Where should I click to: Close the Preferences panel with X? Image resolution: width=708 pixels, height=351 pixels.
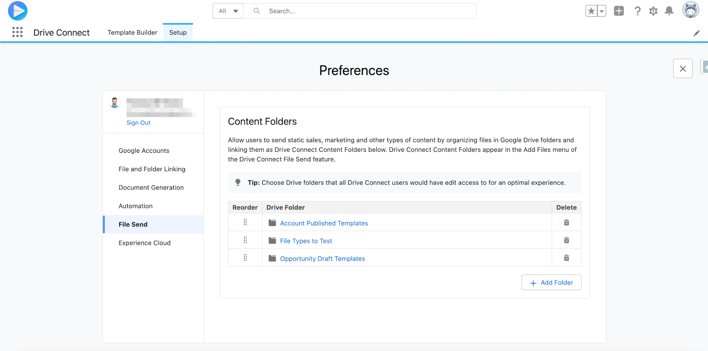click(683, 68)
